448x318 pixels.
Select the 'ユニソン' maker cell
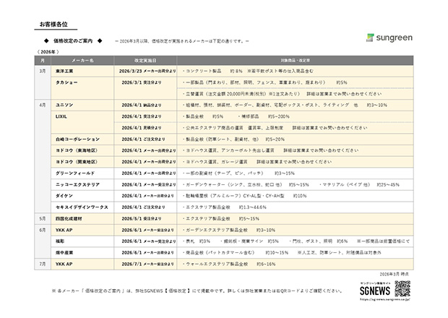(x=82, y=105)
